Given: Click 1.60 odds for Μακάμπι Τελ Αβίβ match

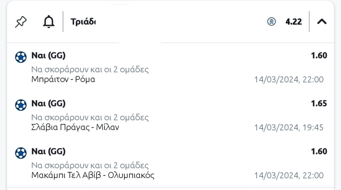Looking at the screenshot, I should [319, 151].
